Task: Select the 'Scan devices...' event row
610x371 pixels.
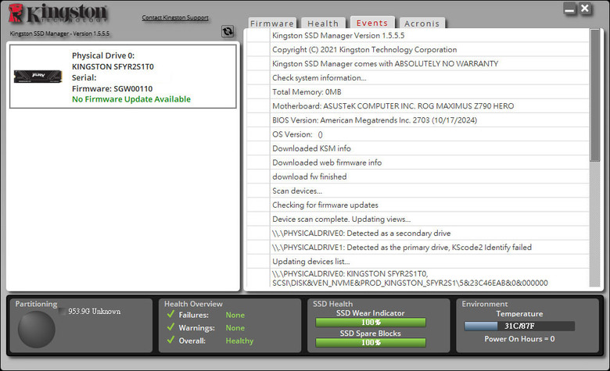Action: pos(418,191)
